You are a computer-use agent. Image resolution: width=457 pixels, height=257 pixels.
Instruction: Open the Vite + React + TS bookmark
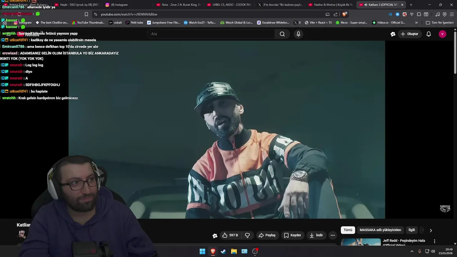click(x=318, y=22)
